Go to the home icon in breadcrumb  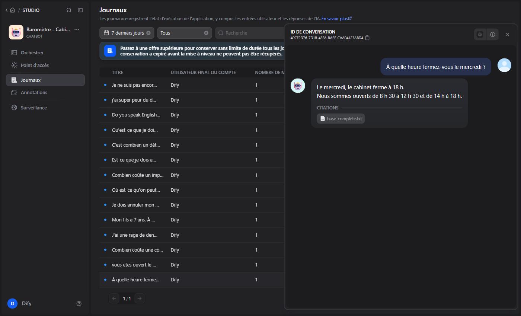click(12, 10)
